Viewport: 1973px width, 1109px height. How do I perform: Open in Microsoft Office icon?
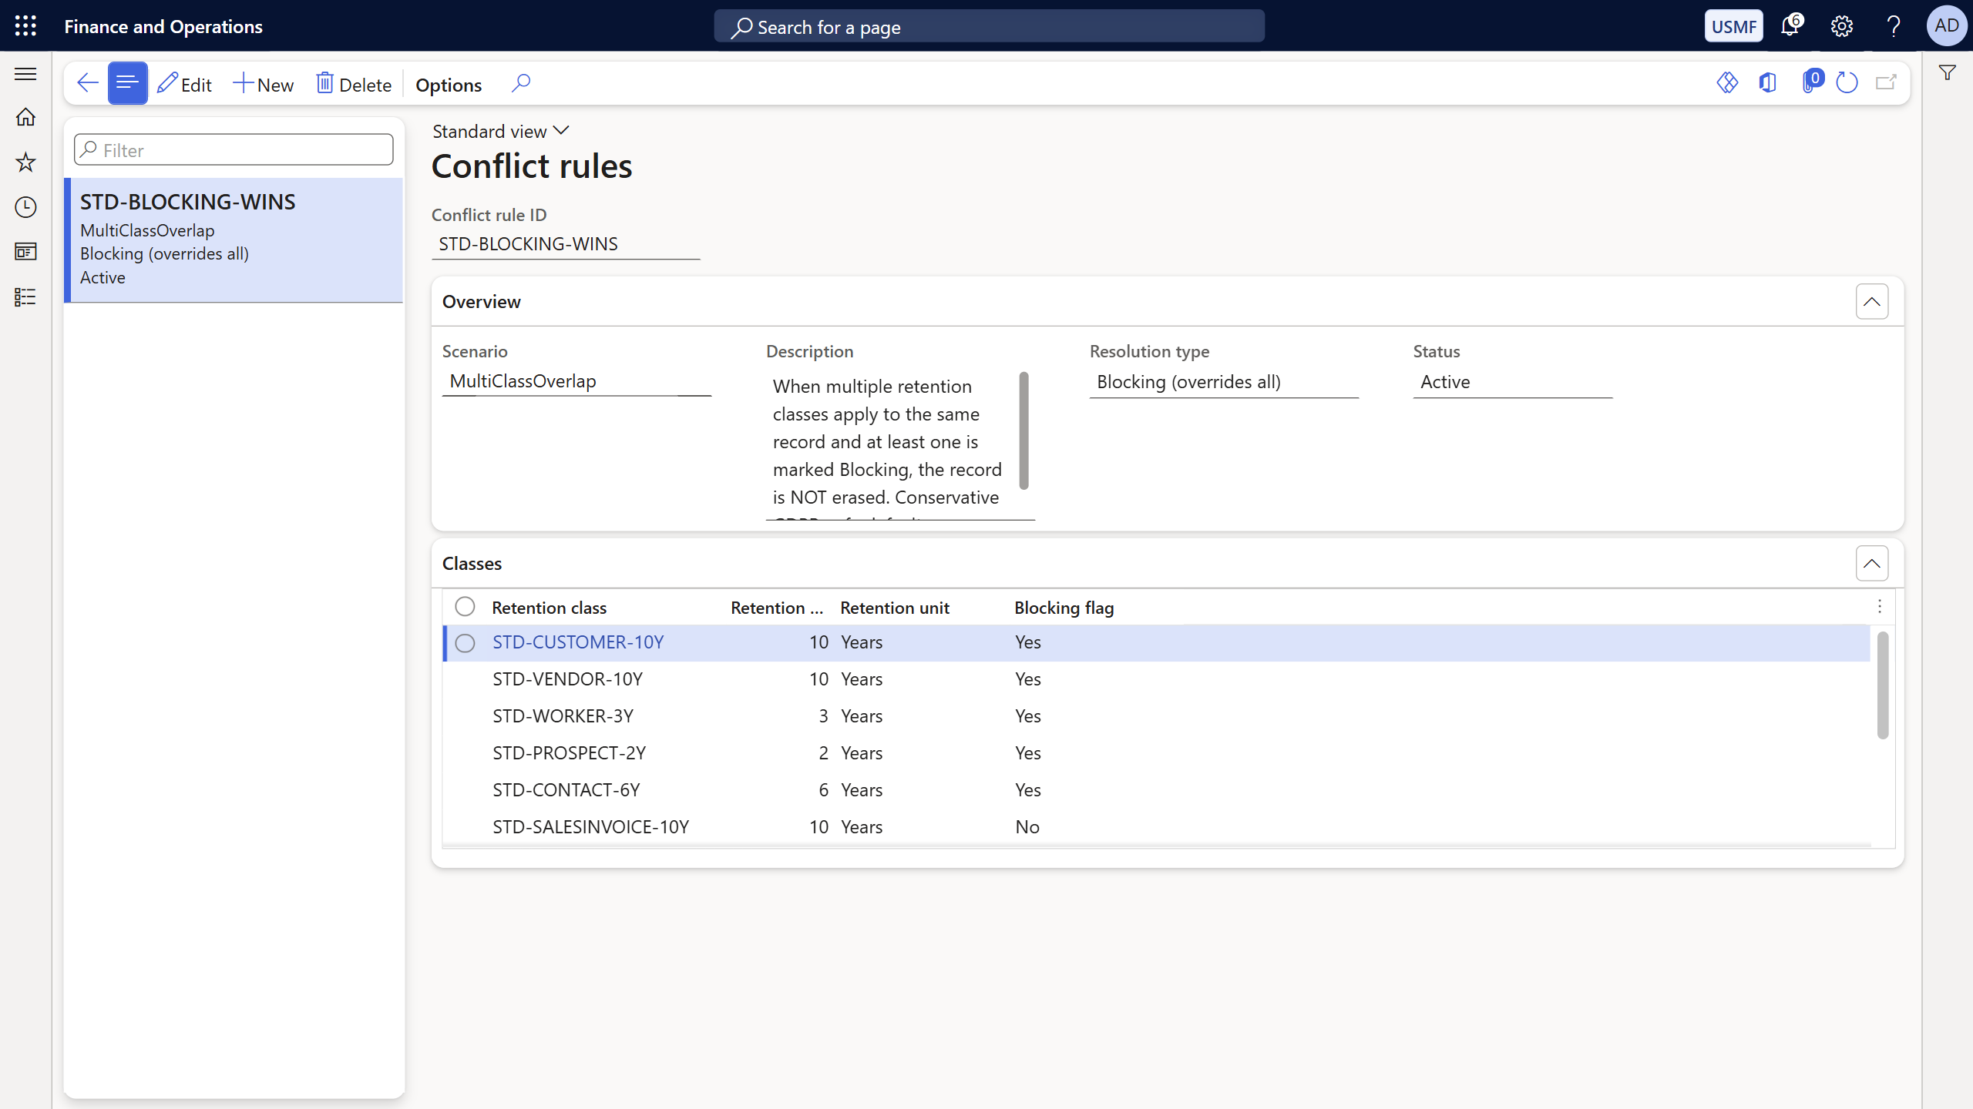1768,82
